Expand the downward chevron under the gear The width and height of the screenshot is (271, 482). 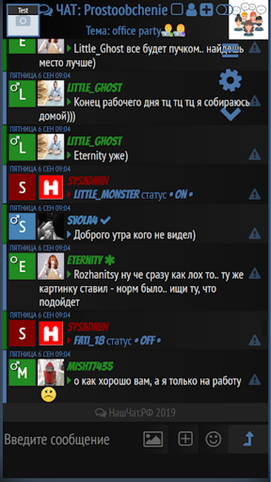231,114
